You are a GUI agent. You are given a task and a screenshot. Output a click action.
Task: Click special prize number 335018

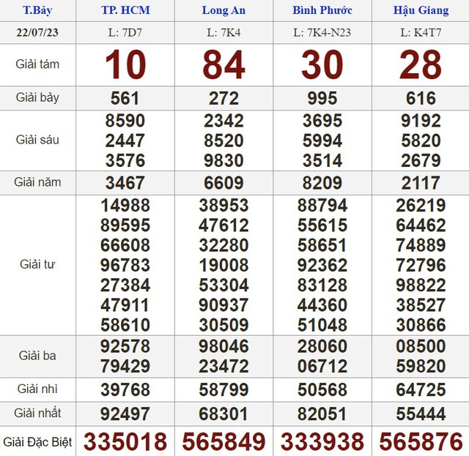pyautogui.click(x=125, y=441)
